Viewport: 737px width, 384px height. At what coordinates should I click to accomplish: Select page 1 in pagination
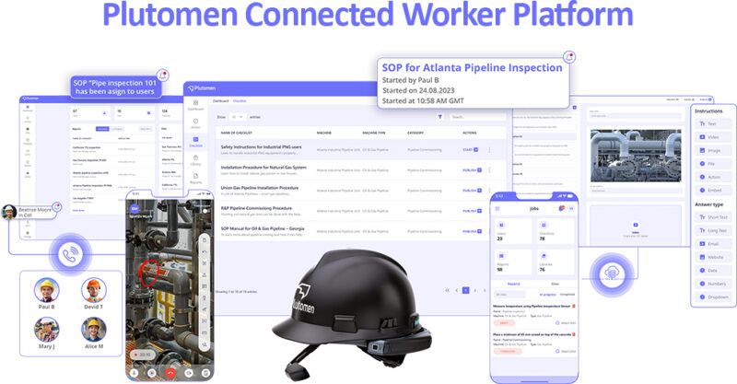pyautogui.click(x=466, y=290)
